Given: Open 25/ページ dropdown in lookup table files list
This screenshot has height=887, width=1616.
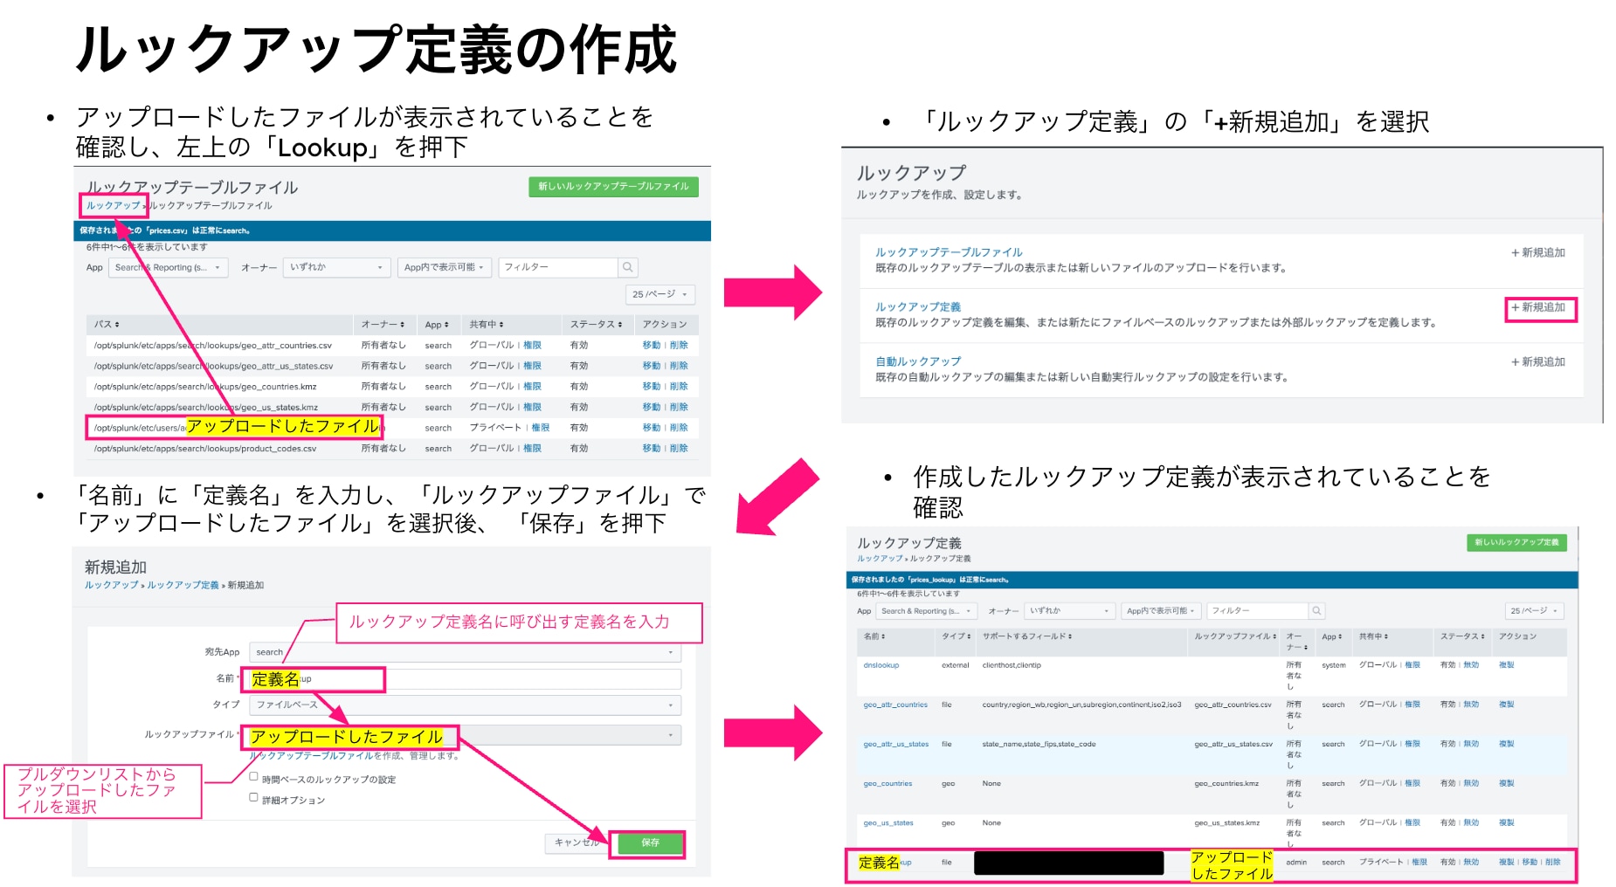Looking at the screenshot, I should [x=660, y=294].
